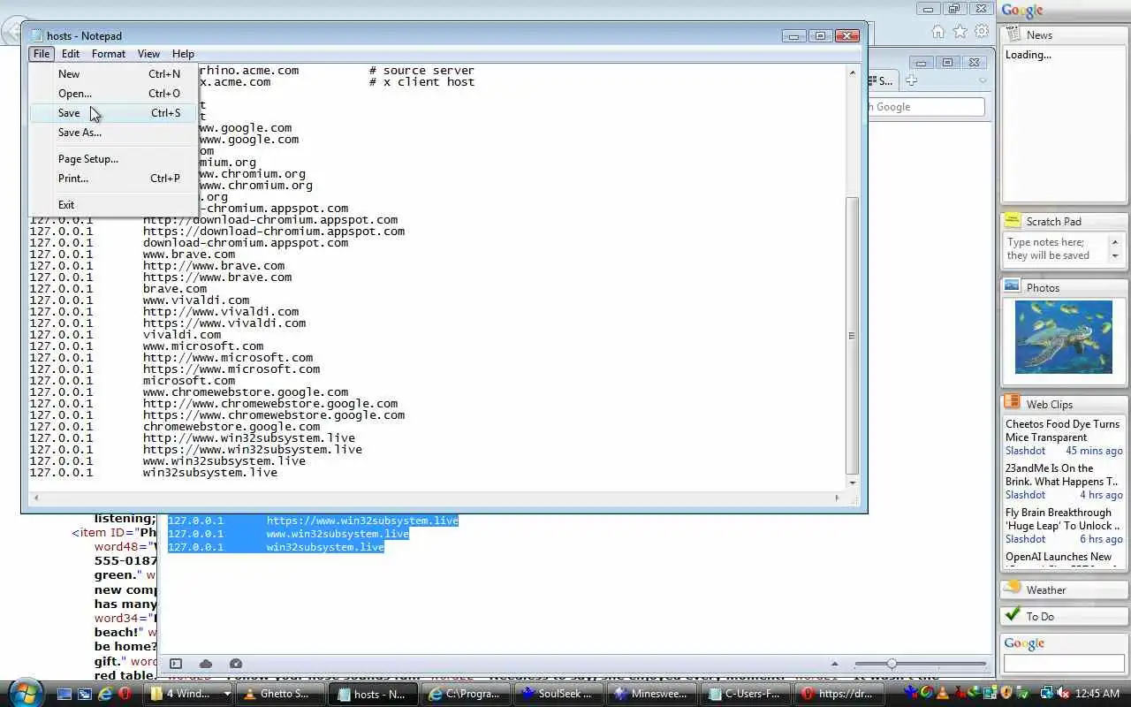Open the browser Tools gear icon
Viewport: 1131px width, 707px height.
[982, 32]
